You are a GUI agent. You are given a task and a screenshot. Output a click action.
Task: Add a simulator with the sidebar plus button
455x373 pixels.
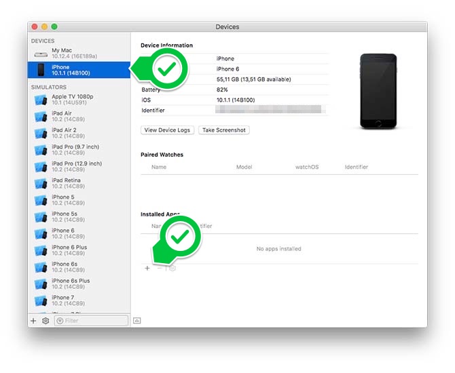tap(33, 321)
